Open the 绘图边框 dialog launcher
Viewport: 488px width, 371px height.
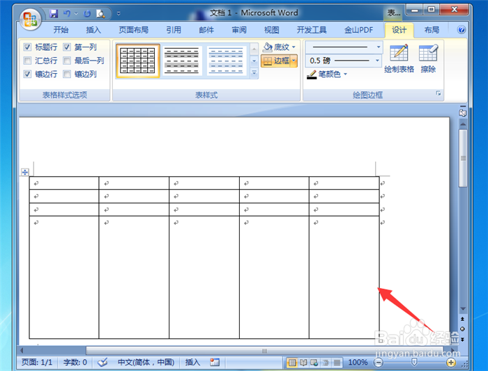click(439, 93)
